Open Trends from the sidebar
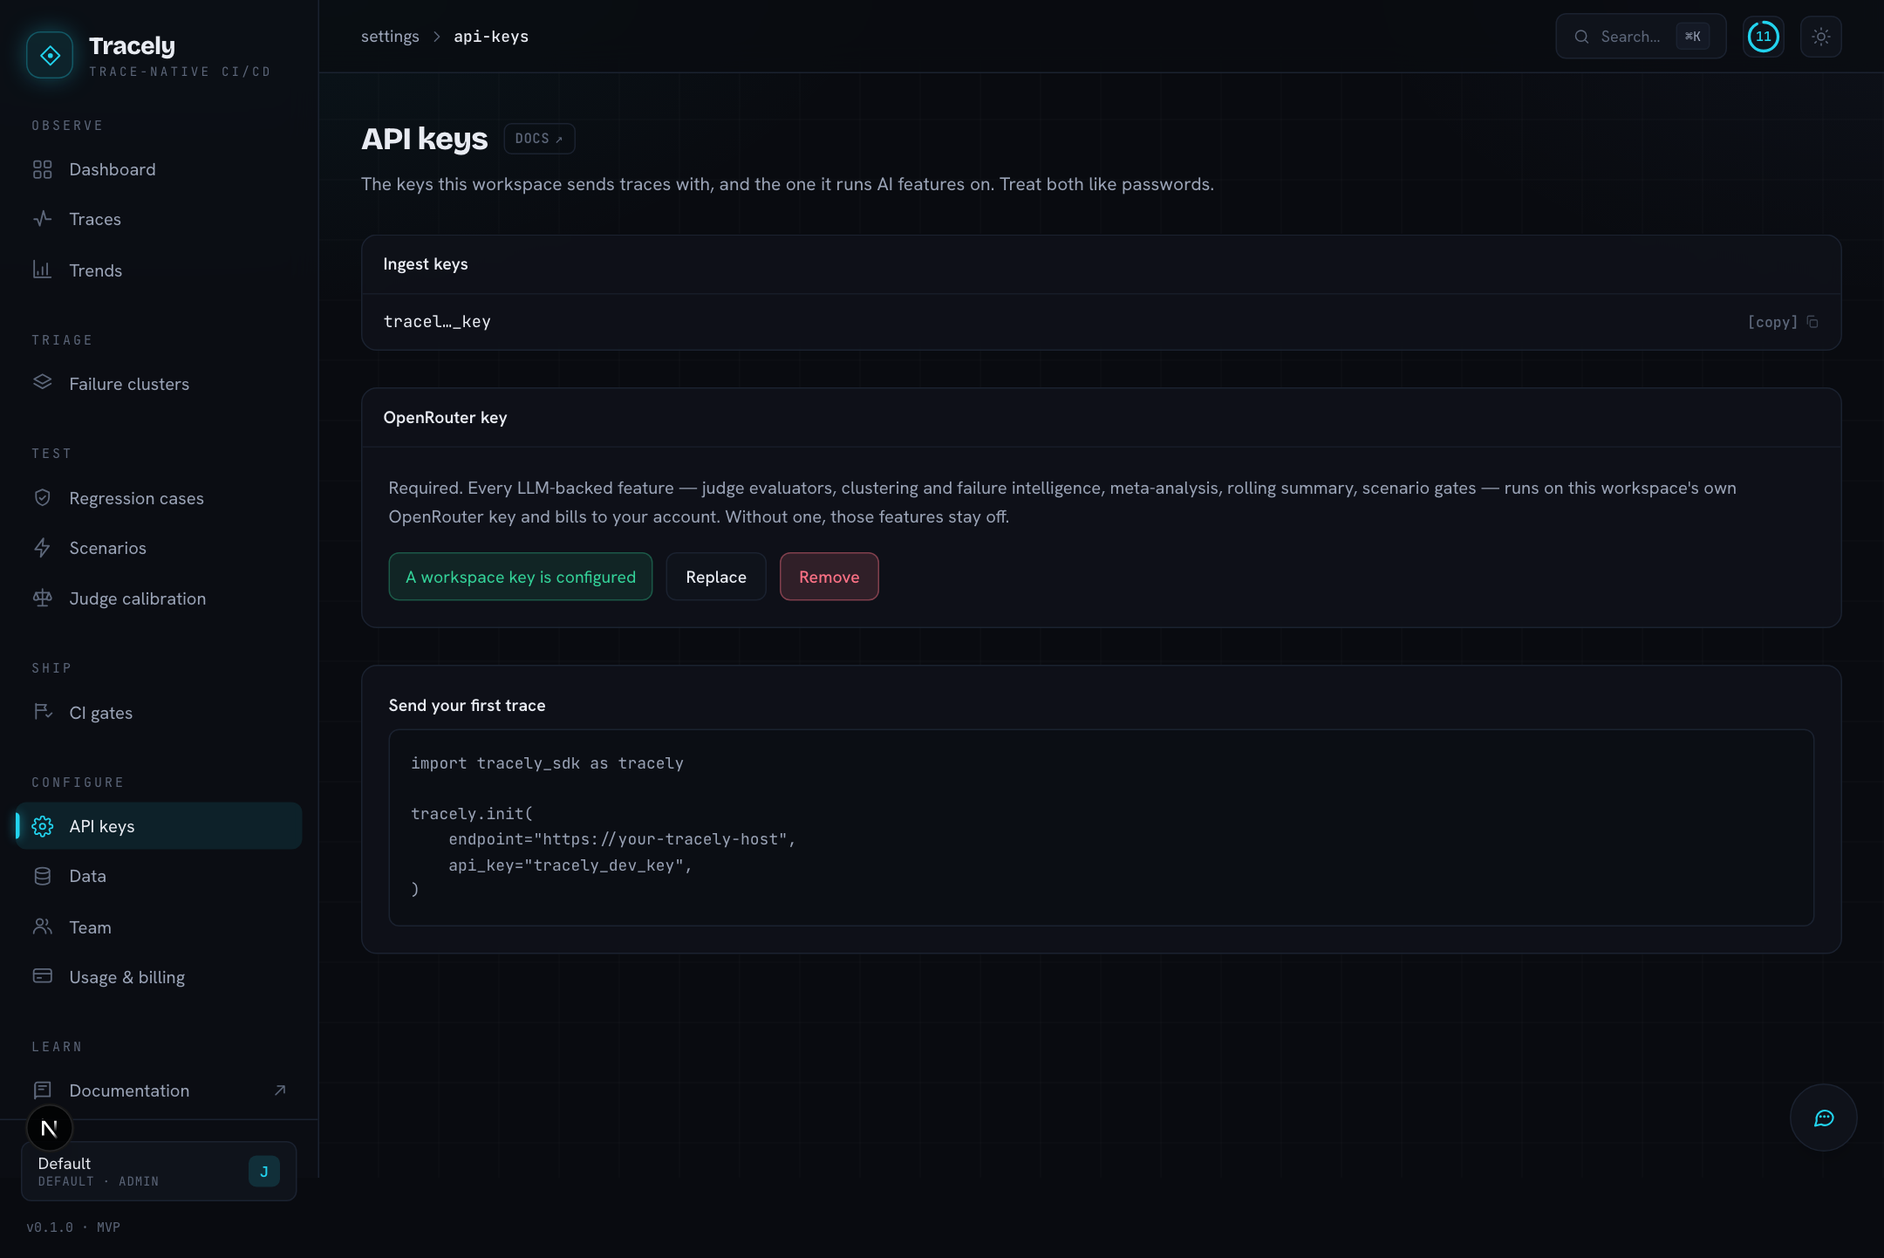 click(x=159, y=270)
